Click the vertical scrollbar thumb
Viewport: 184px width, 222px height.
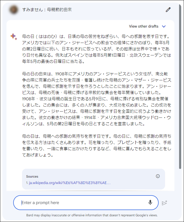point(180,87)
